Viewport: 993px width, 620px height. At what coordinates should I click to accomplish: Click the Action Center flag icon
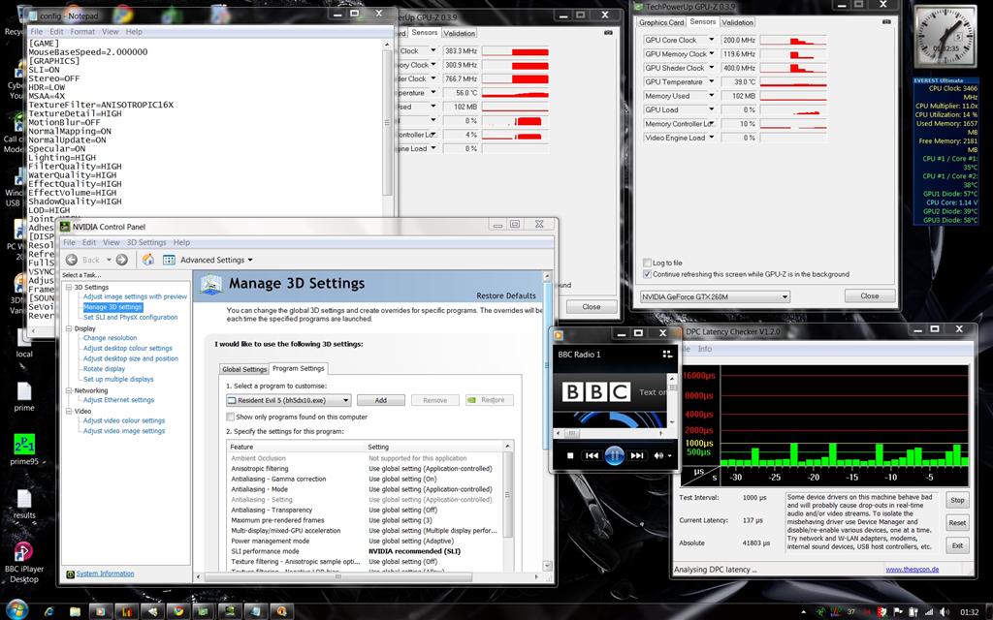897,612
